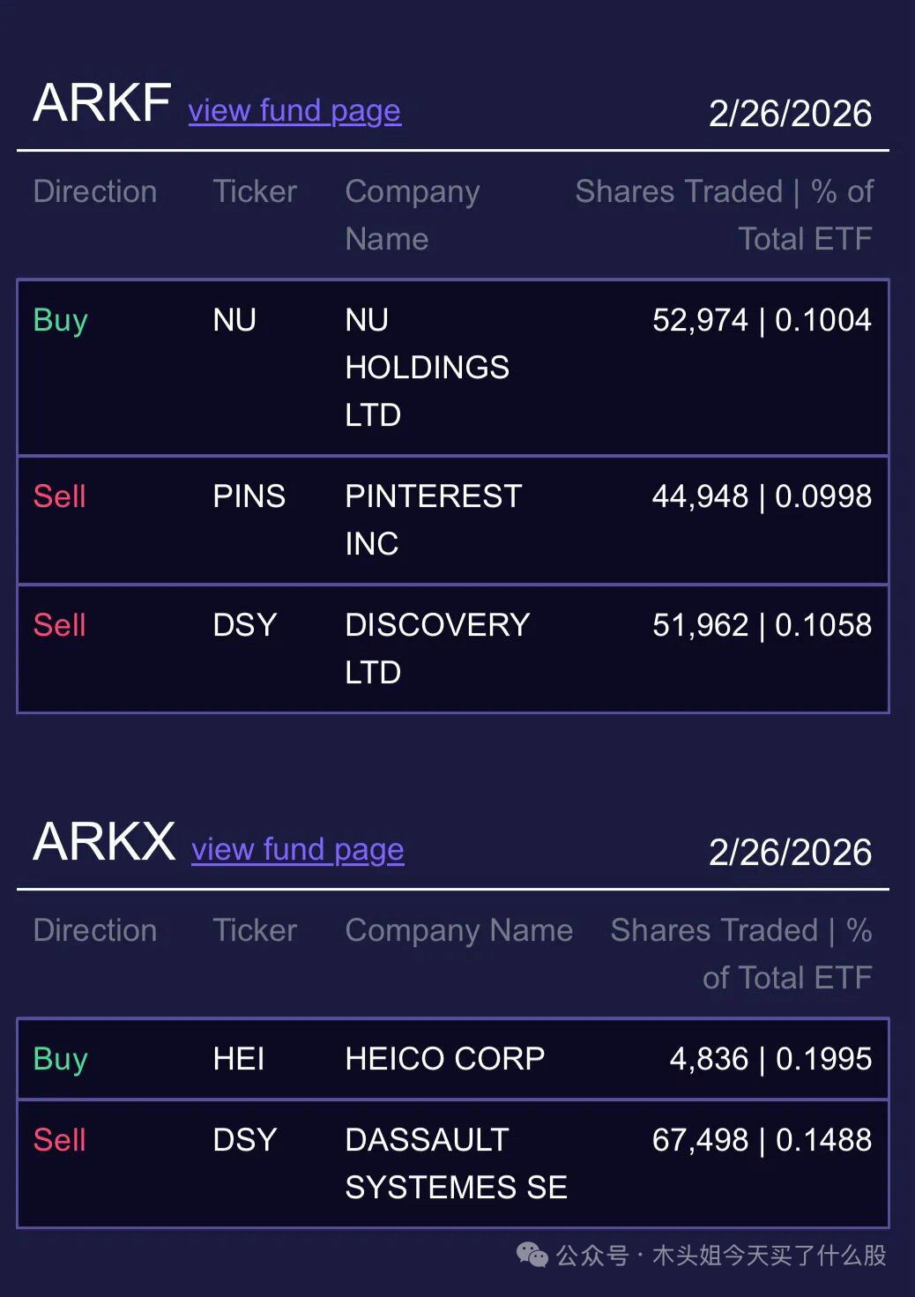
Task: Click the ARKF date 2/26/2026
Action: [790, 114]
